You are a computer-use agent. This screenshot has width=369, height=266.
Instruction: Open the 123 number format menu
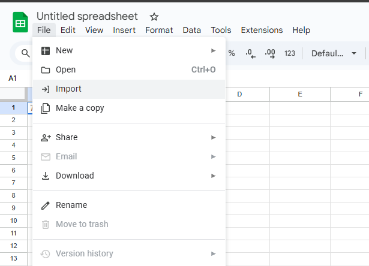[290, 53]
